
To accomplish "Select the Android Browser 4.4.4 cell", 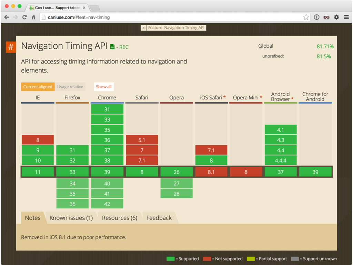I will (281, 160).
